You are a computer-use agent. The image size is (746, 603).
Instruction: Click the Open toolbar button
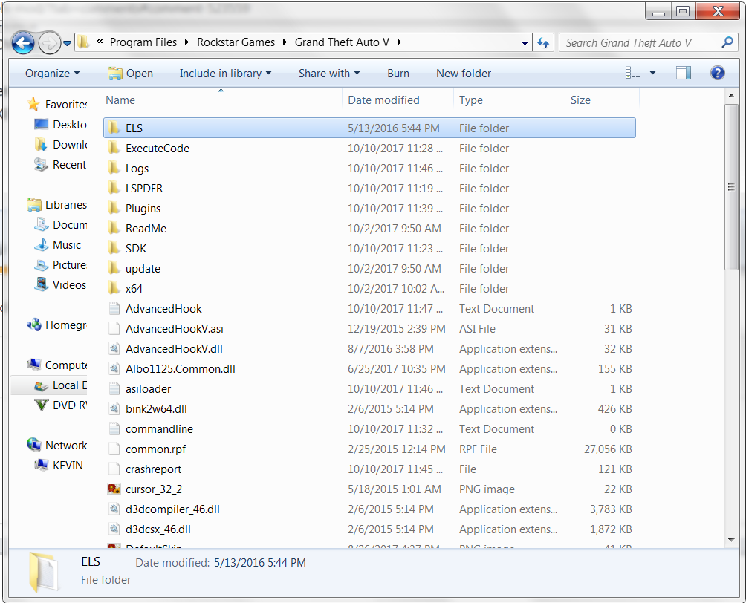(130, 74)
